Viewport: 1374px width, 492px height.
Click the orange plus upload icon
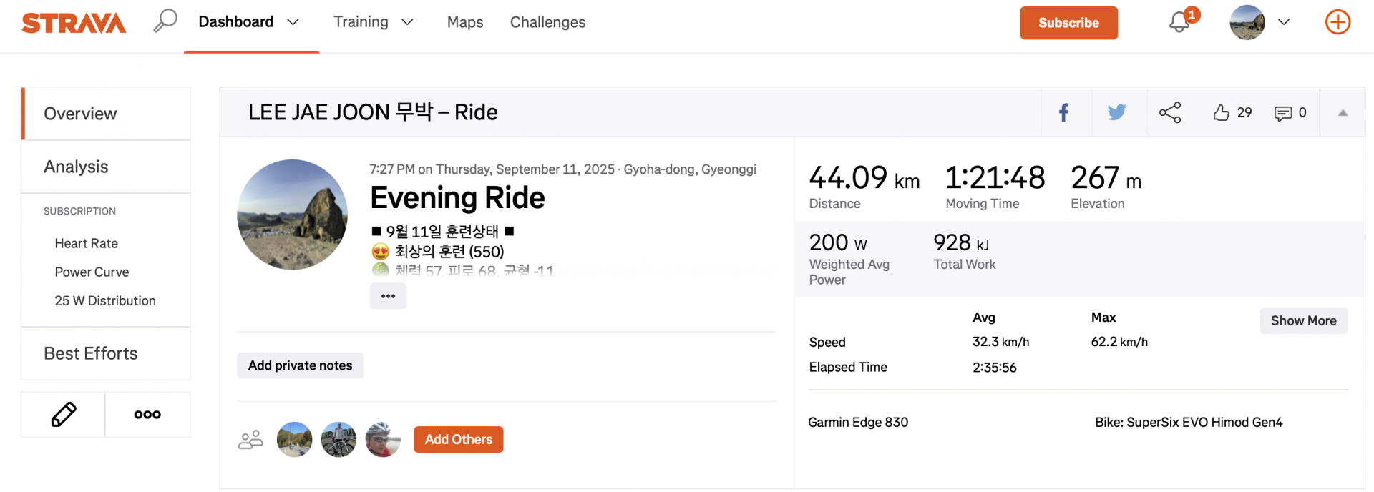(x=1338, y=22)
